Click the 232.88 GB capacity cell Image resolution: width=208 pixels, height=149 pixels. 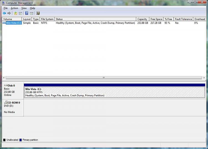(143, 23)
